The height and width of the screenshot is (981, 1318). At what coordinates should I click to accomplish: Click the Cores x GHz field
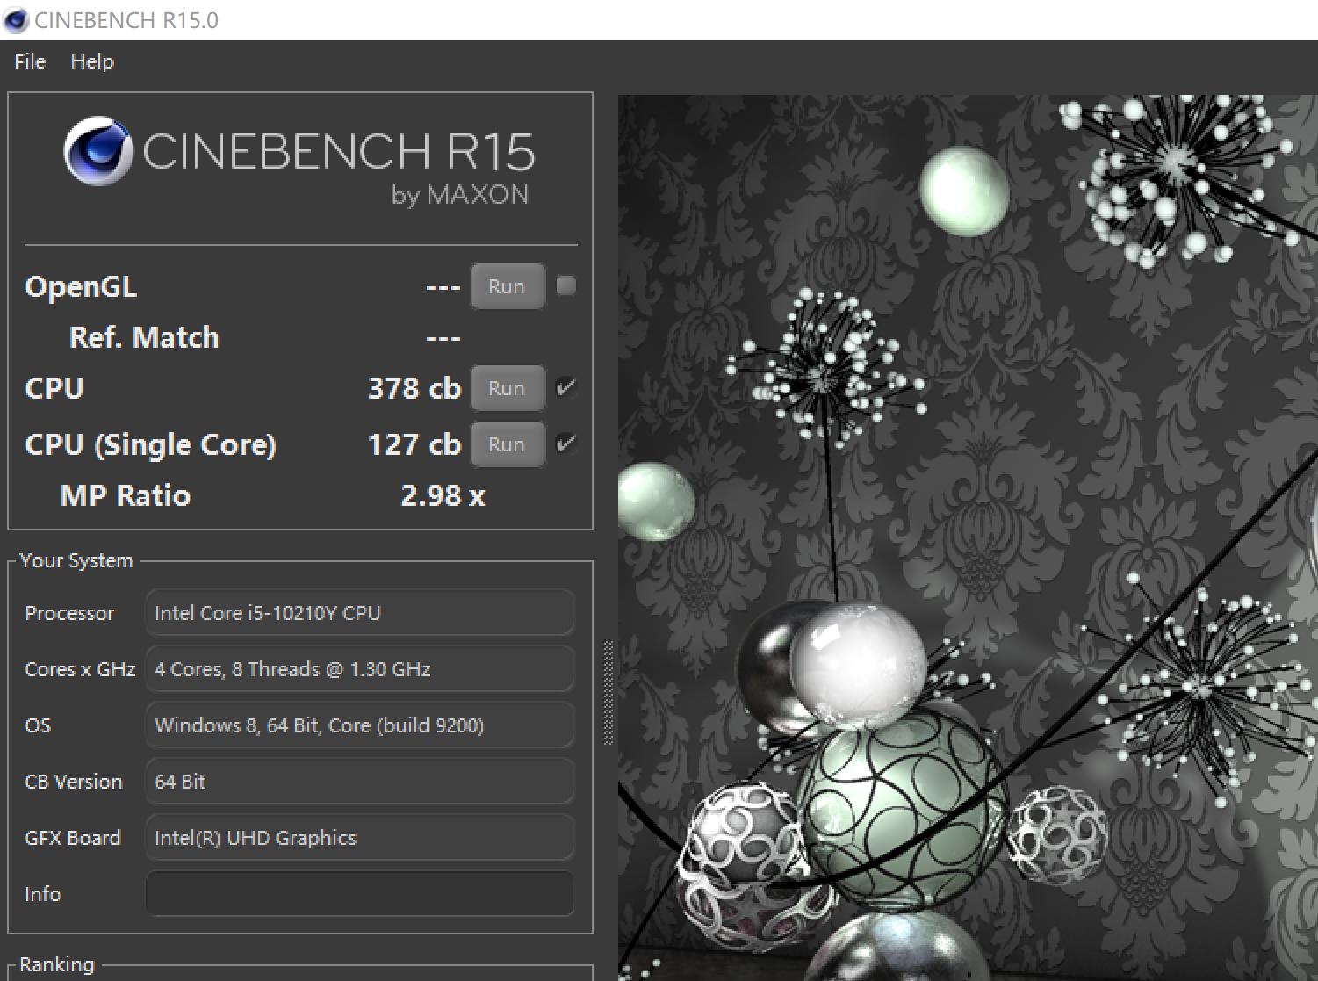pos(359,669)
